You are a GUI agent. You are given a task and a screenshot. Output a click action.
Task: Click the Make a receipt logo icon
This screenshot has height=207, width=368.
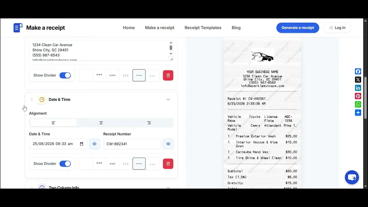(18, 28)
